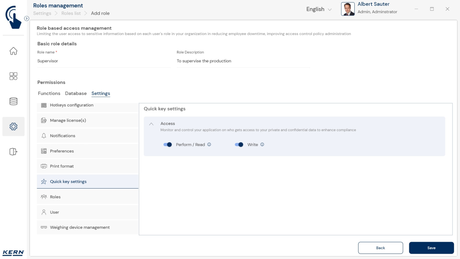Screen dimensions: 460x259
Task: Go to Roles list breadcrumb
Action: point(71,13)
